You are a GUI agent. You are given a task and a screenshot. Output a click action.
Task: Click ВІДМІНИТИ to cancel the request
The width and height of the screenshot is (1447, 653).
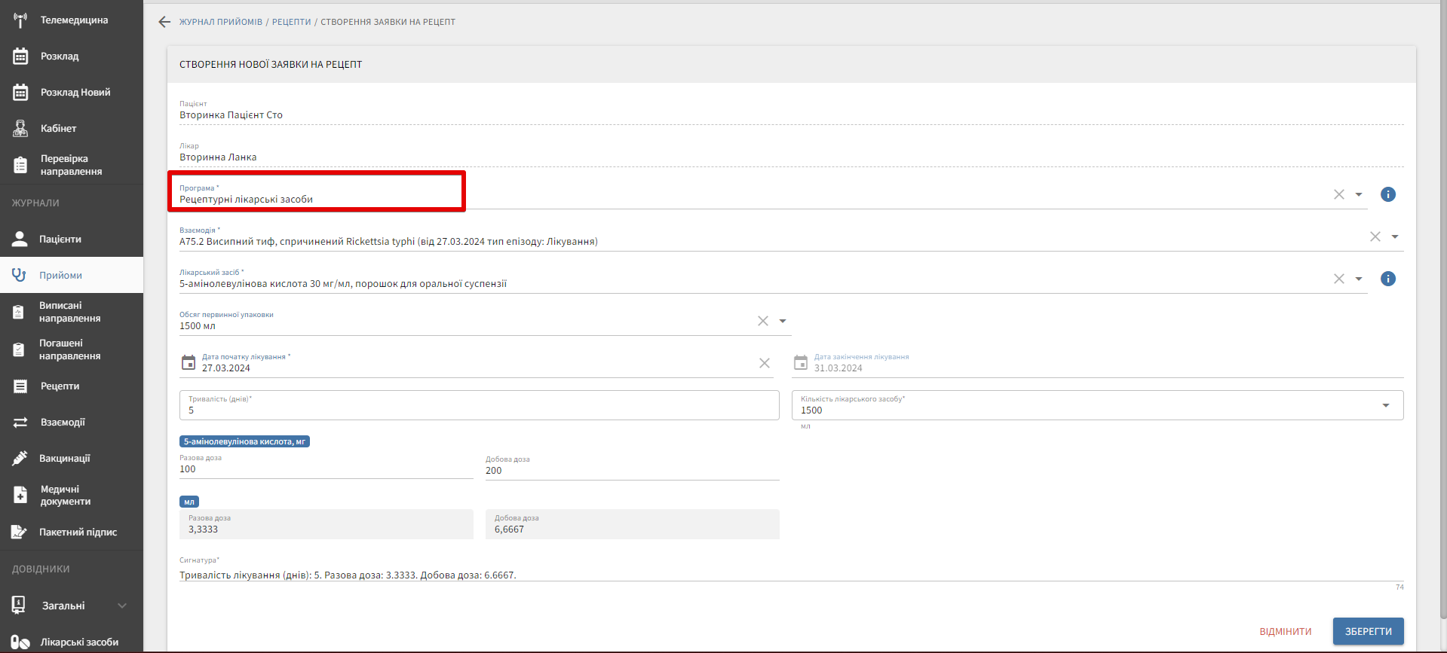pos(1285,632)
